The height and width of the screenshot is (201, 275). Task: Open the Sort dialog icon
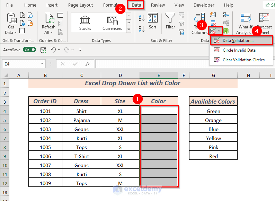coord(153,18)
